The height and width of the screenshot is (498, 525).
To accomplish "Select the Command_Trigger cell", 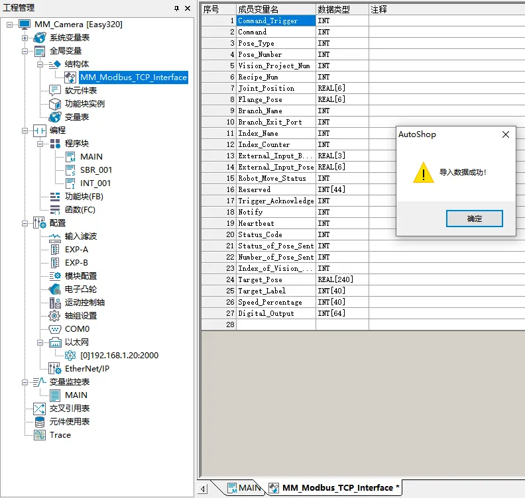I will click(276, 21).
